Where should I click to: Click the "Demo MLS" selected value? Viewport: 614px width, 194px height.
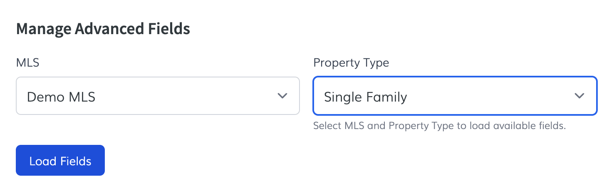coord(61,97)
